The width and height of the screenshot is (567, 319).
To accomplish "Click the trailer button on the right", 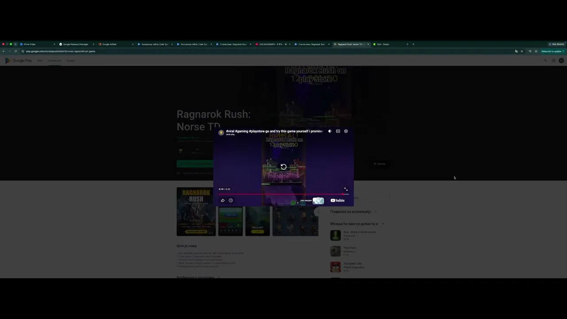I will [380, 164].
